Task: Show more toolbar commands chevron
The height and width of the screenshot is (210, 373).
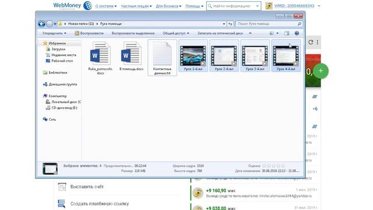Action: [250, 33]
